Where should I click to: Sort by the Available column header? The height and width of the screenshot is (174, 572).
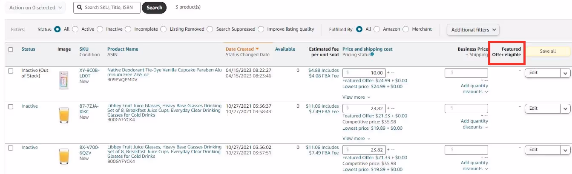pos(285,49)
